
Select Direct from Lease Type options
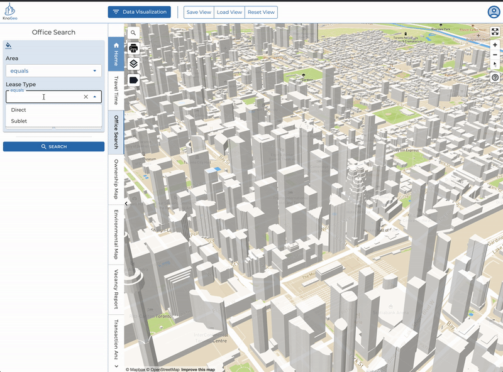19,110
